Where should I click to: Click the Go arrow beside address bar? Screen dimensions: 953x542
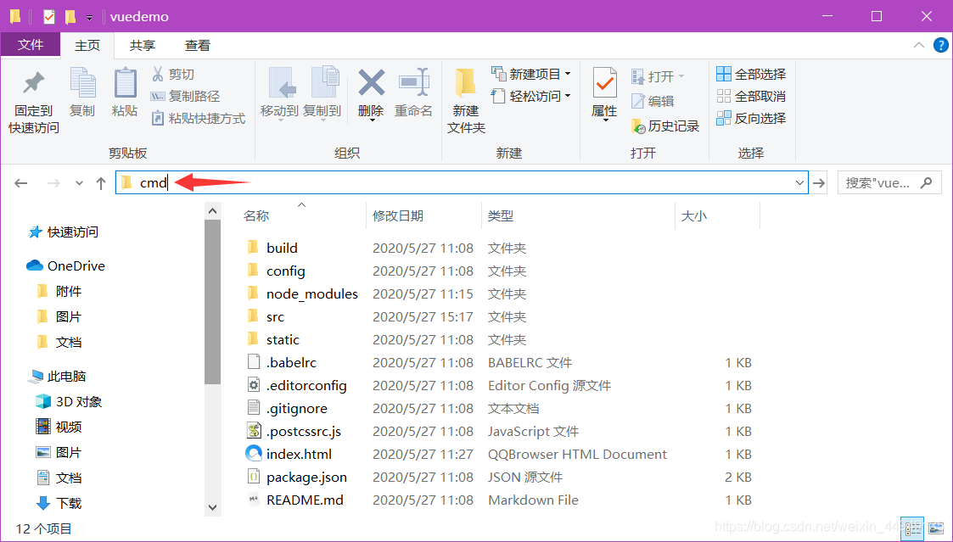point(819,183)
